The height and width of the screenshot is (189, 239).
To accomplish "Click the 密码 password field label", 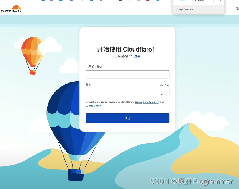I will (89, 84).
